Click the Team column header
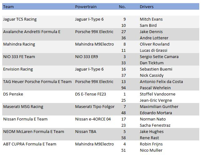203x157 pixels. (8, 7)
